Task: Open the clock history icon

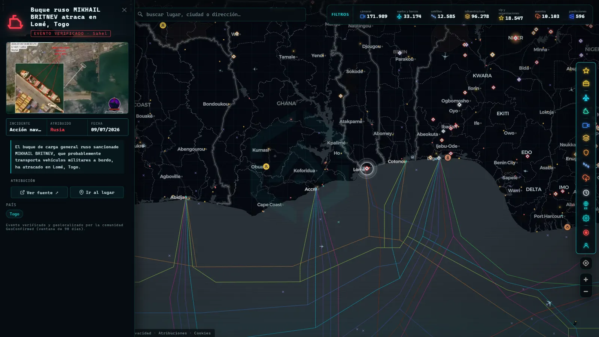Action: point(586,192)
